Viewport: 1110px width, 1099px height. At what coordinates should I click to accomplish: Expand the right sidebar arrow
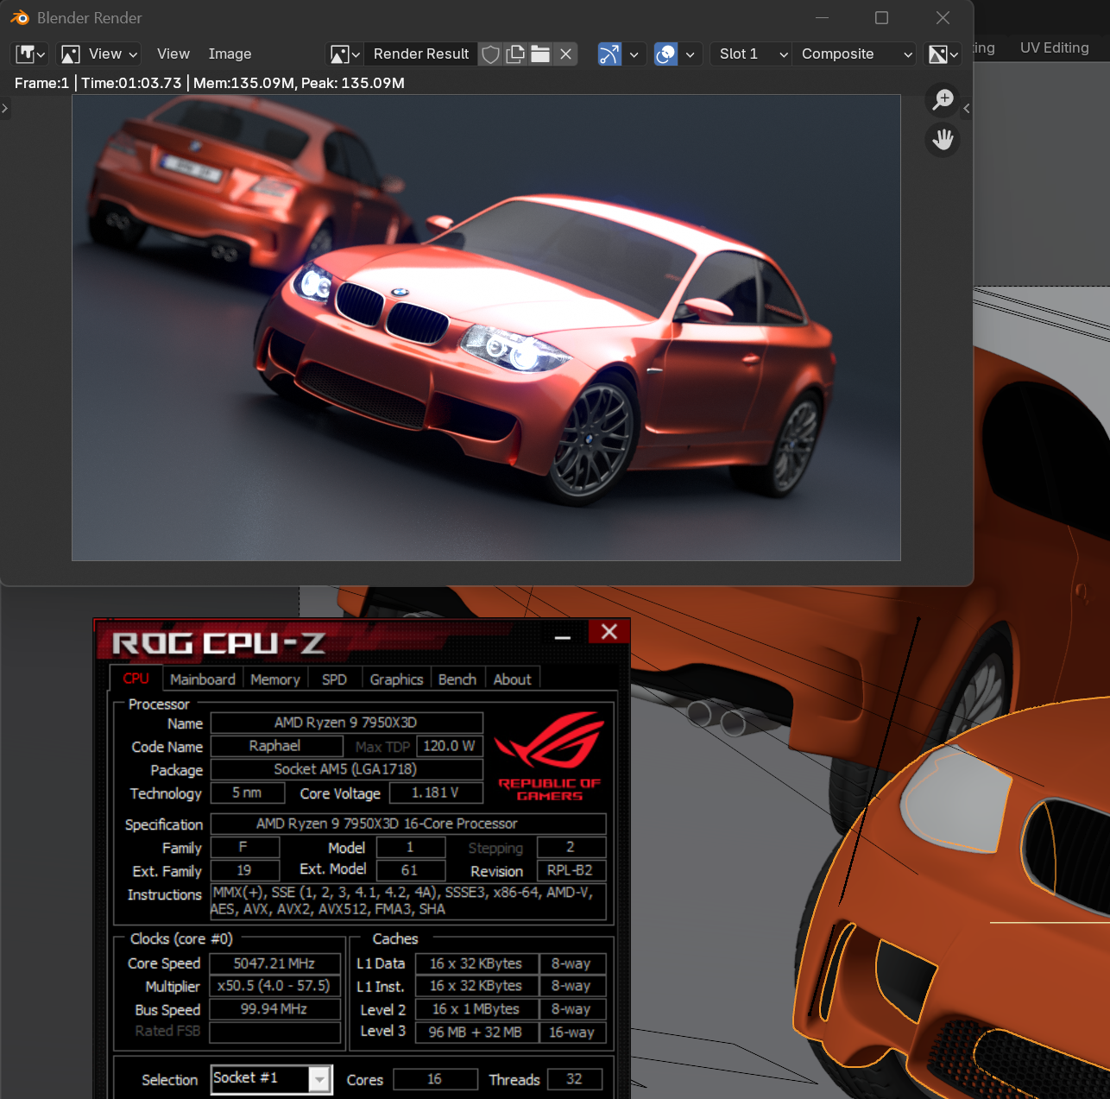(967, 109)
